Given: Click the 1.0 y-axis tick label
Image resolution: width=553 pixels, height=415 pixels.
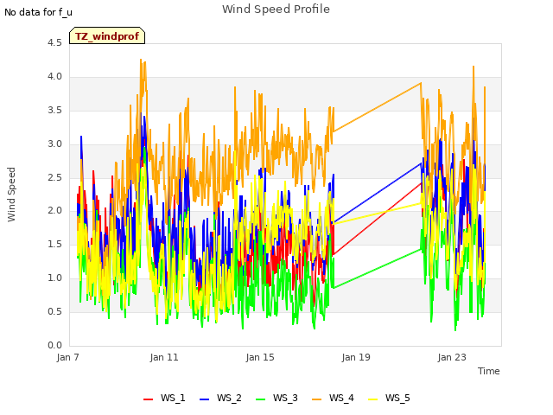Looking at the screenshot, I should click(54, 278).
